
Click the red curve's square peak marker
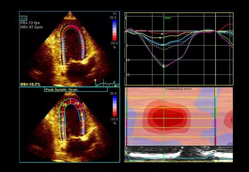162,34
